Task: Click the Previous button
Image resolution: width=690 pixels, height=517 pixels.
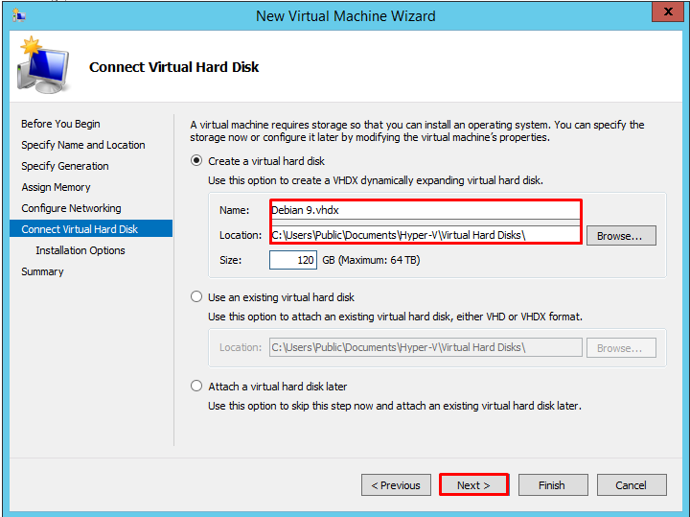Action: (396, 484)
